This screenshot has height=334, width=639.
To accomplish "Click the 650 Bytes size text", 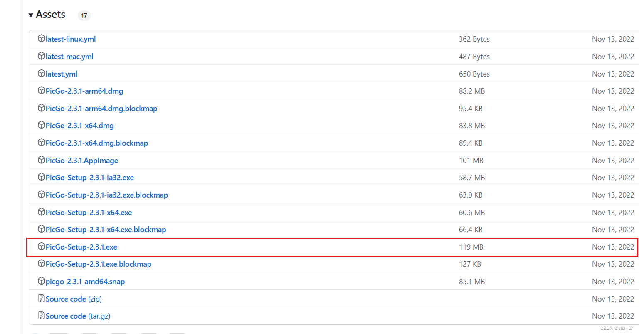I will coord(474,74).
